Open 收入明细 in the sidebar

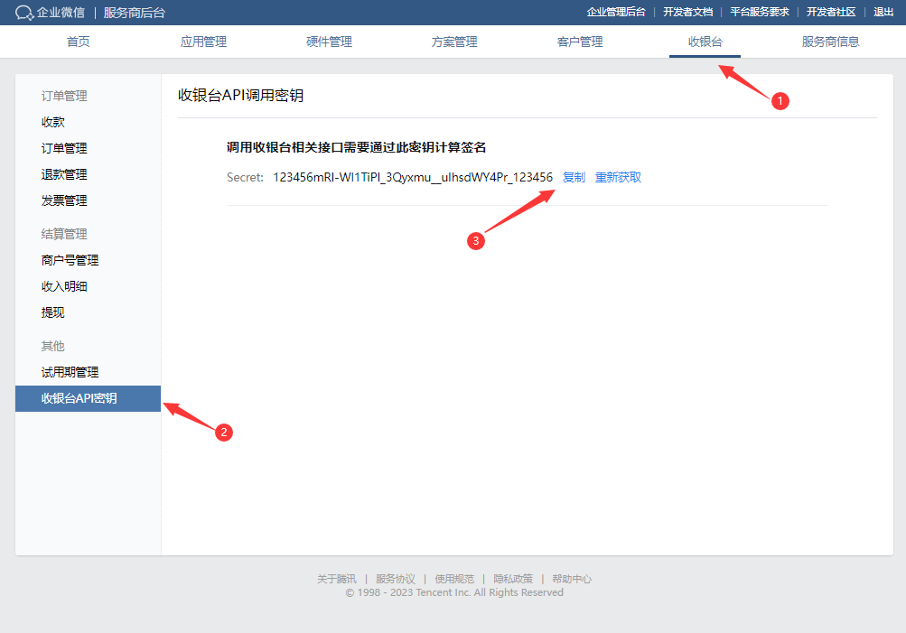coord(64,286)
